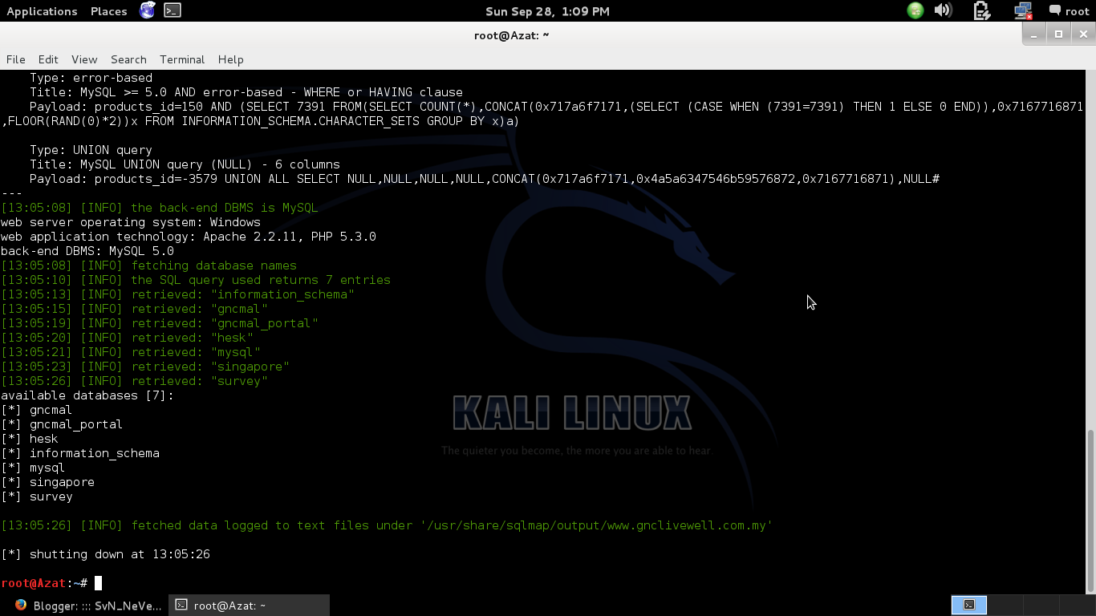Open the chat status bubble icon

(1055, 10)
